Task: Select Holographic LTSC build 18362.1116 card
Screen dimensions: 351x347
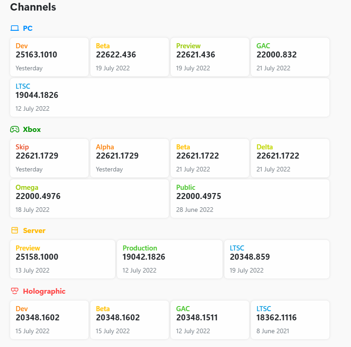Action: 290,320
